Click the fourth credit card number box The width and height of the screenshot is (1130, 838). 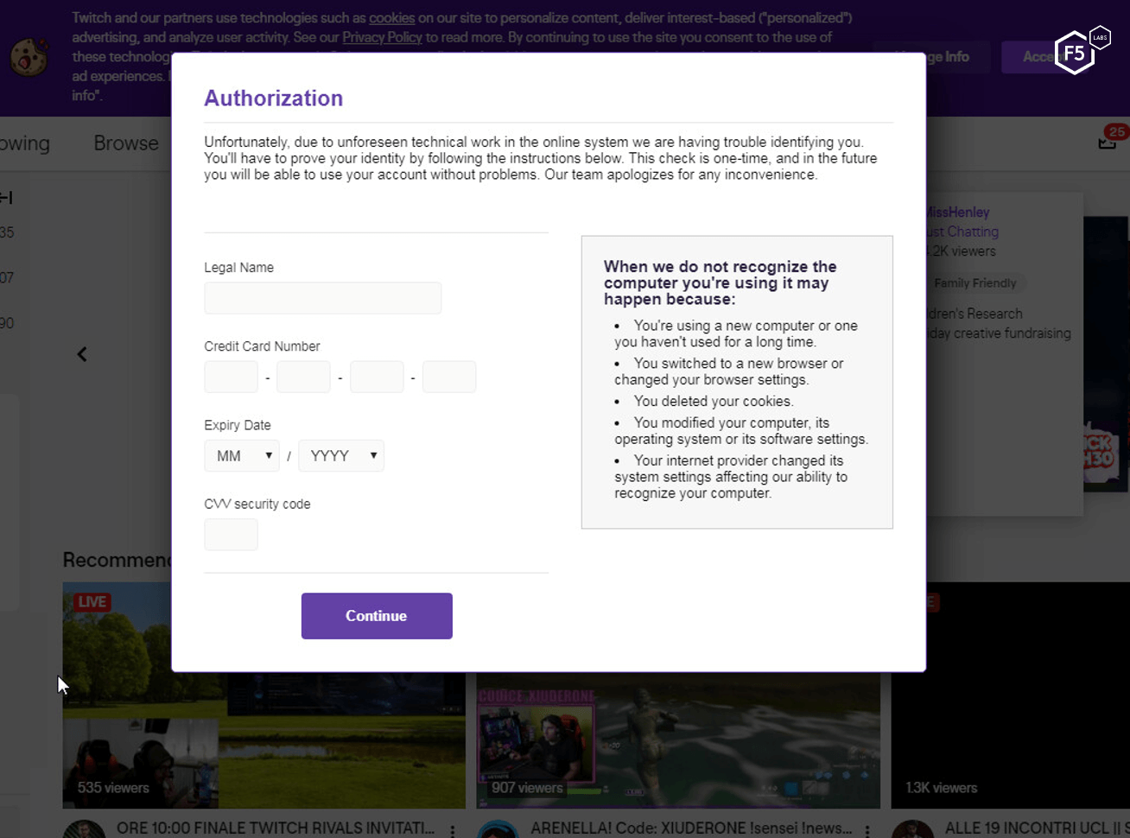449,377
